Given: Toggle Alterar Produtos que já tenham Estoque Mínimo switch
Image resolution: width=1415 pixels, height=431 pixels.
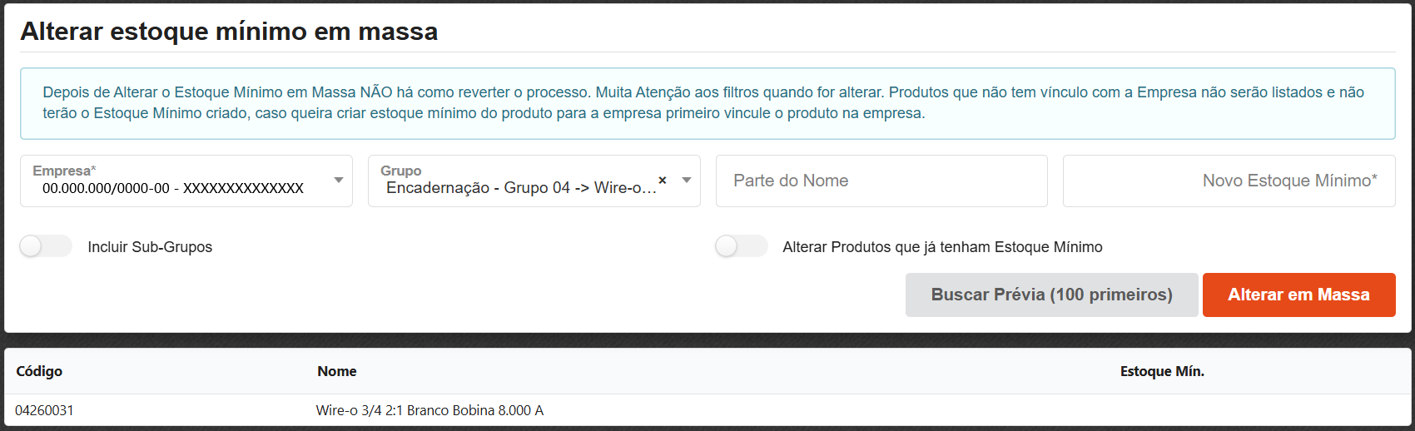Looking at the screenshot, I should 741,246.
